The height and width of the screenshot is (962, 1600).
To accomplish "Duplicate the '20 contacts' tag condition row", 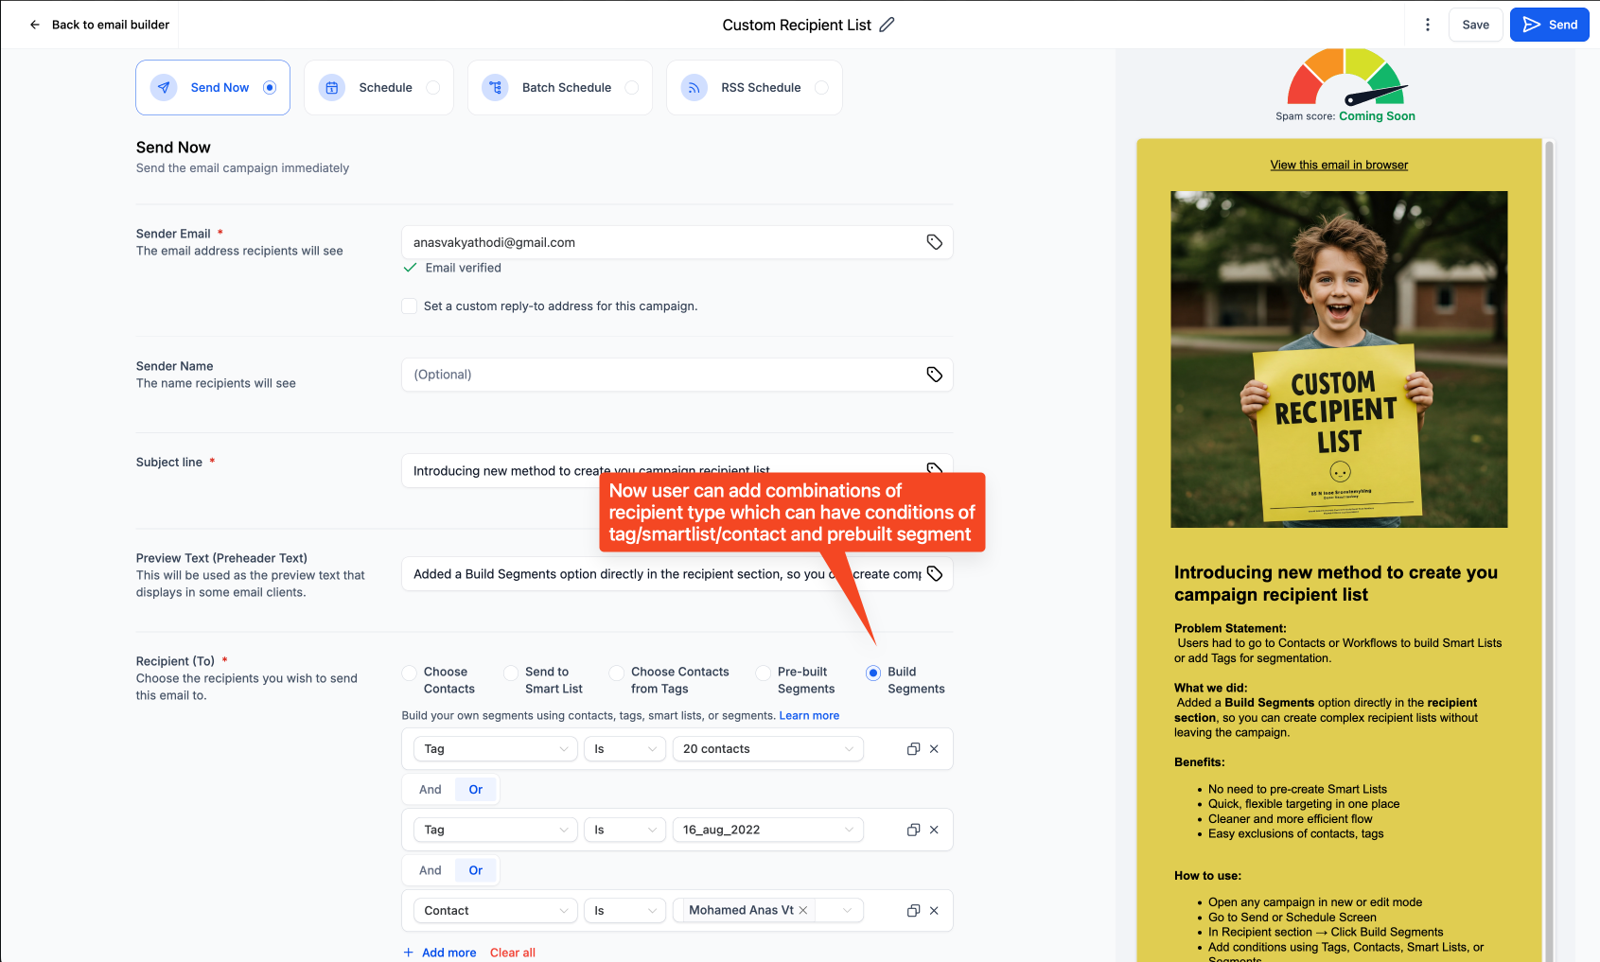I will click(x=913, y=749).
